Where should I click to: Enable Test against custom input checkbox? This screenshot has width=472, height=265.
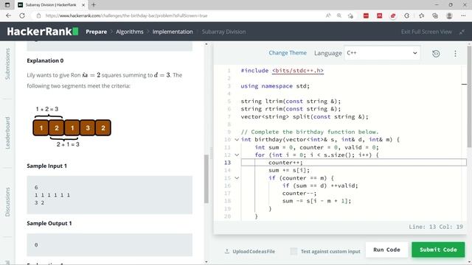294,251
